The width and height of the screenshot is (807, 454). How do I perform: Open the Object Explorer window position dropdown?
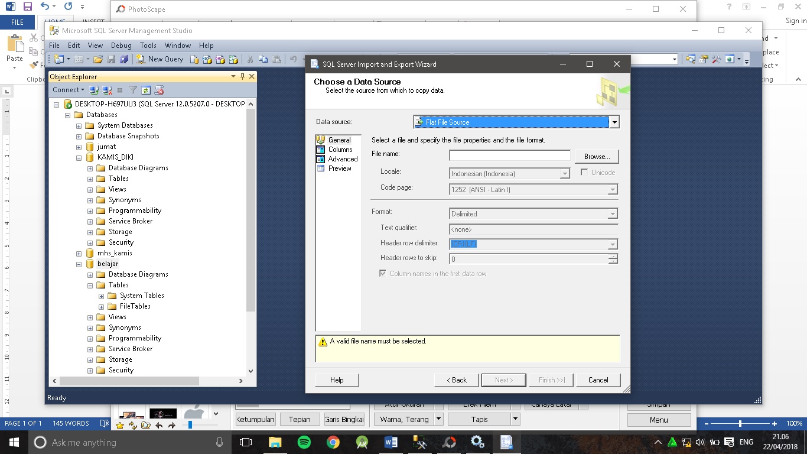tap(233, 76)
